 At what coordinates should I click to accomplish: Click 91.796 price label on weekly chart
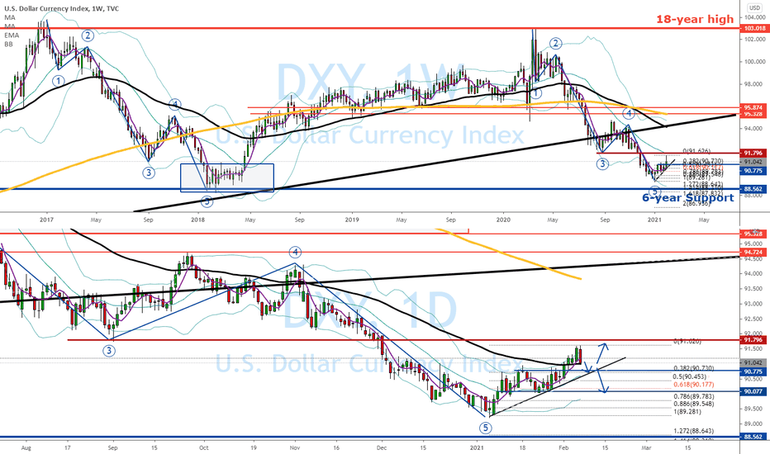pos(755,154)
